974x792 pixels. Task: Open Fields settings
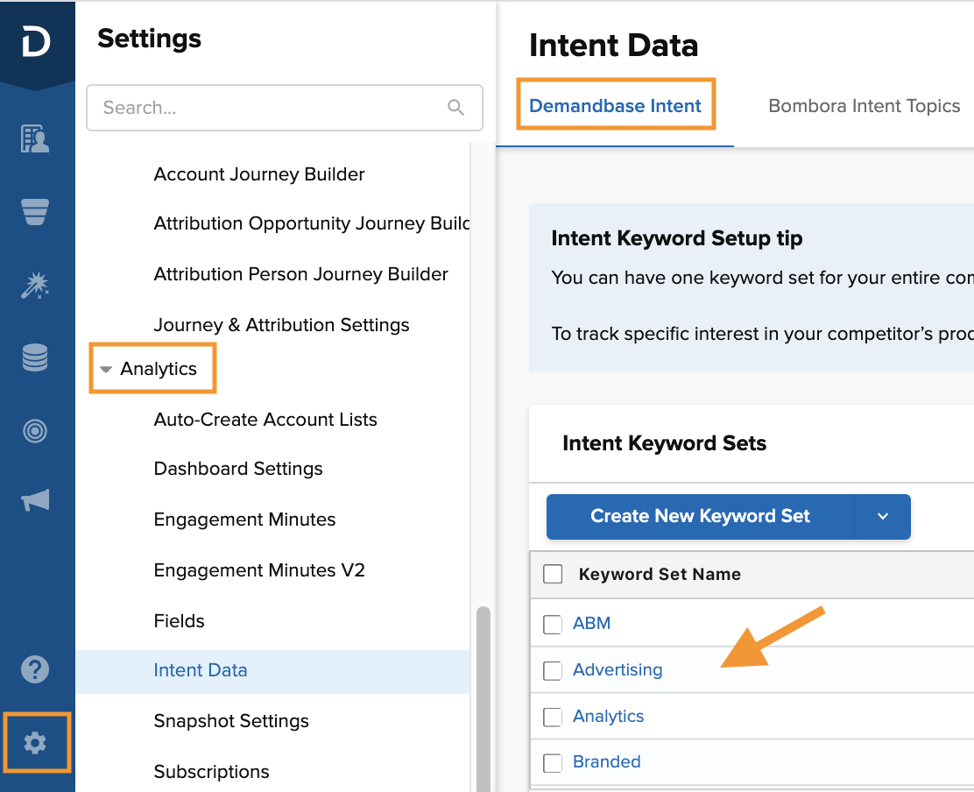179,621
